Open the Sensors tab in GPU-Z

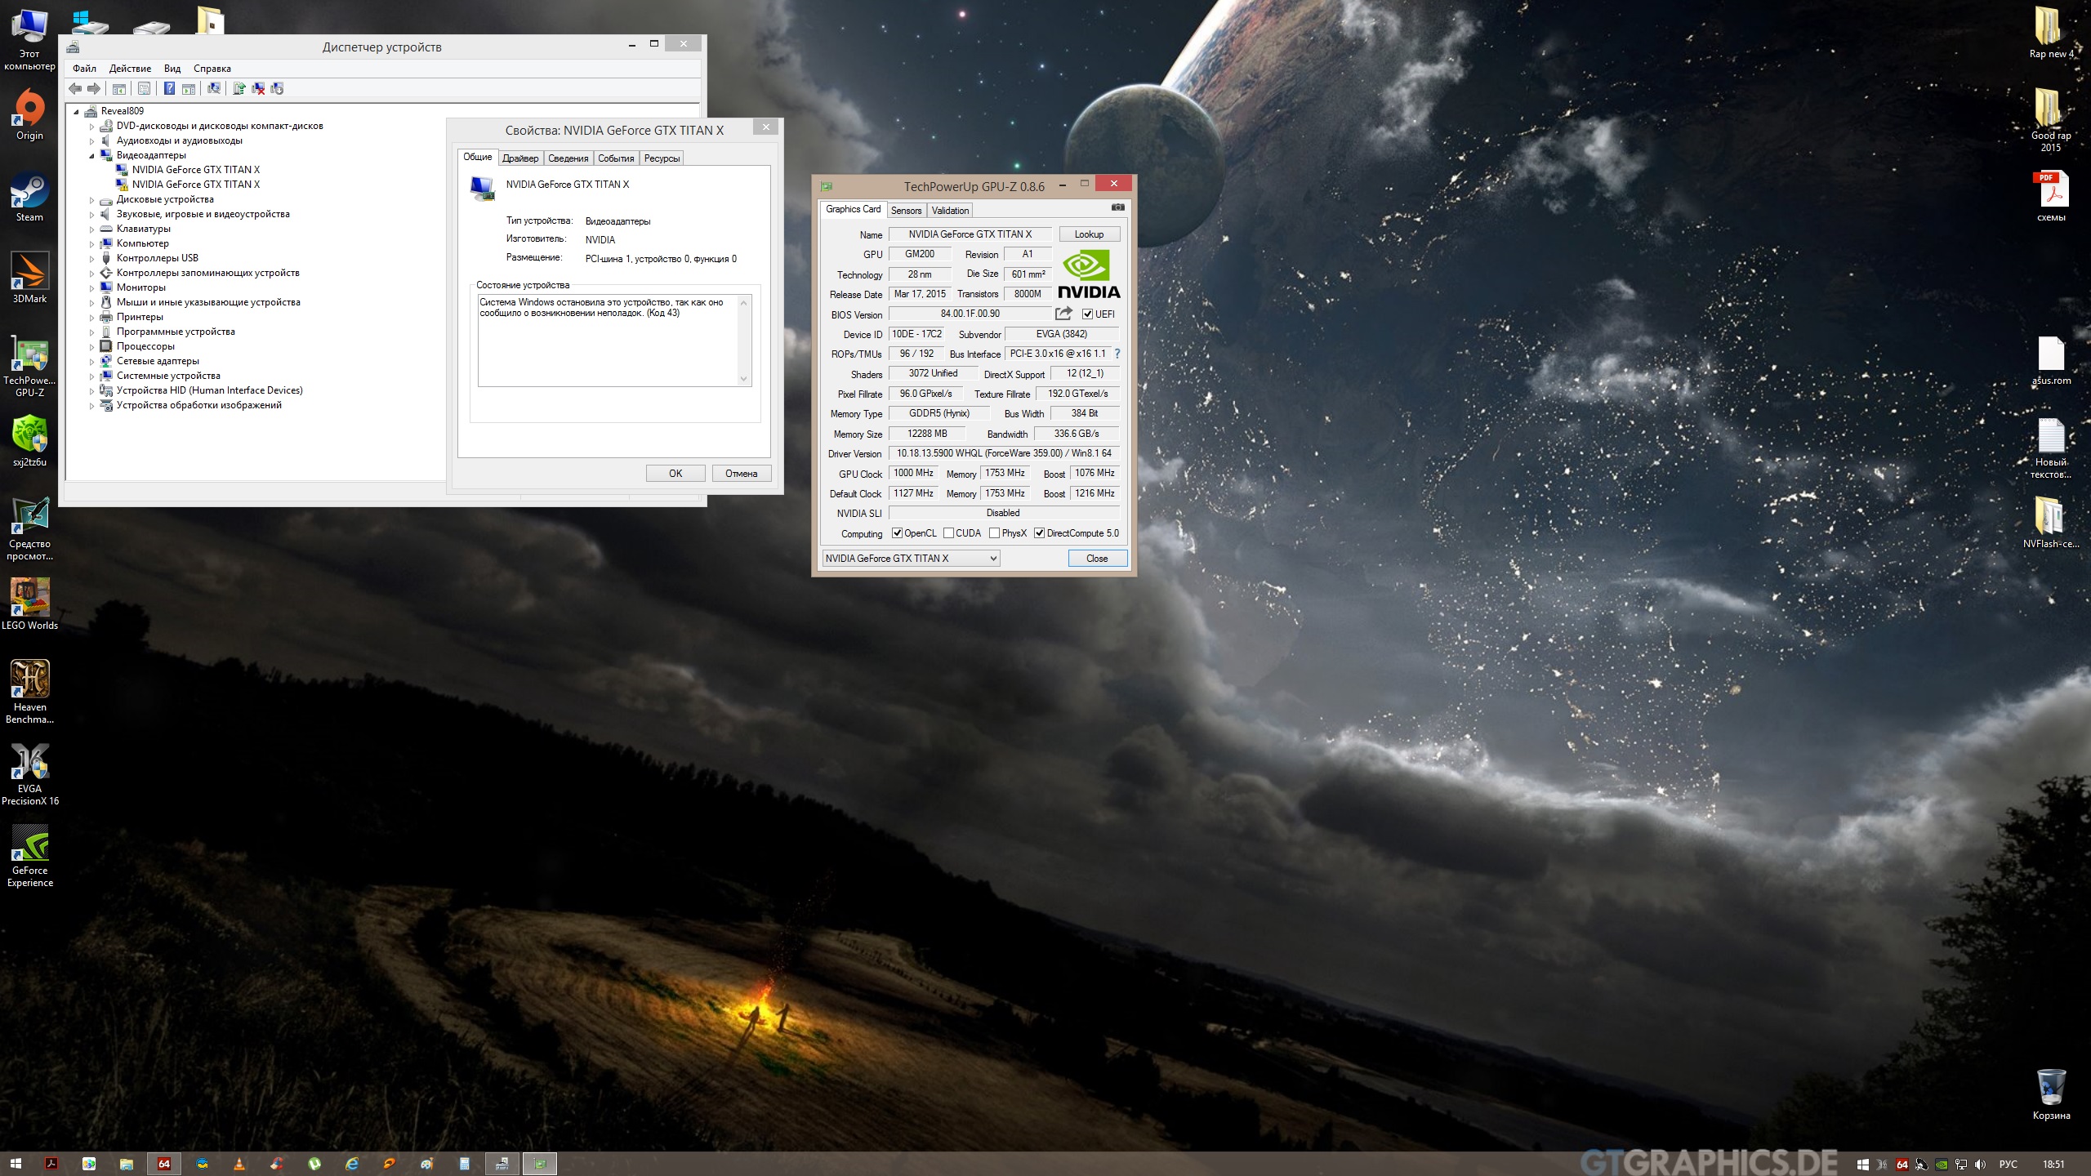coord(906,211)
